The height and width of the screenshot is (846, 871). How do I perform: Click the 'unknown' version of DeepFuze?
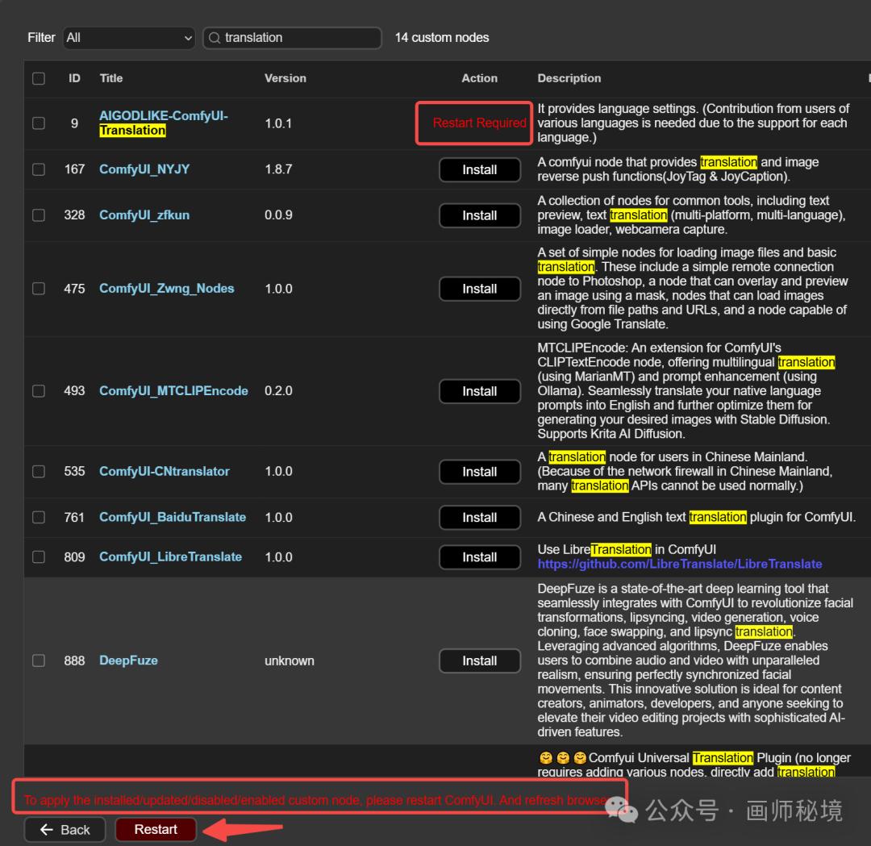pos(290,661)
